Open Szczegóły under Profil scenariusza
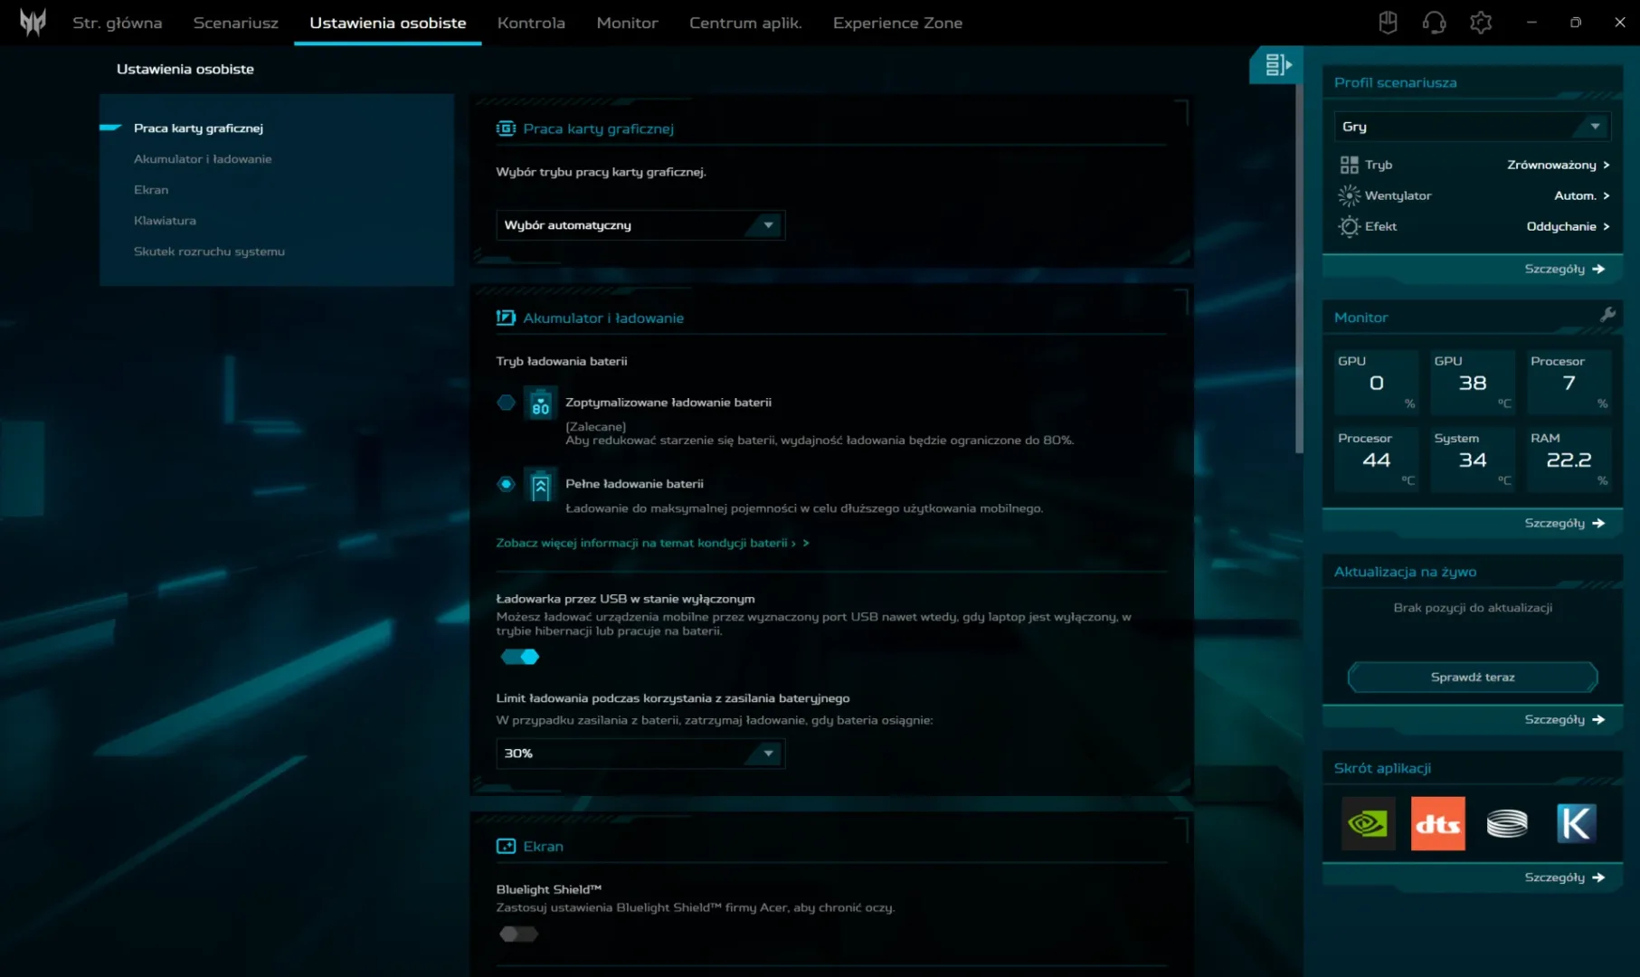 [1564, 269]
